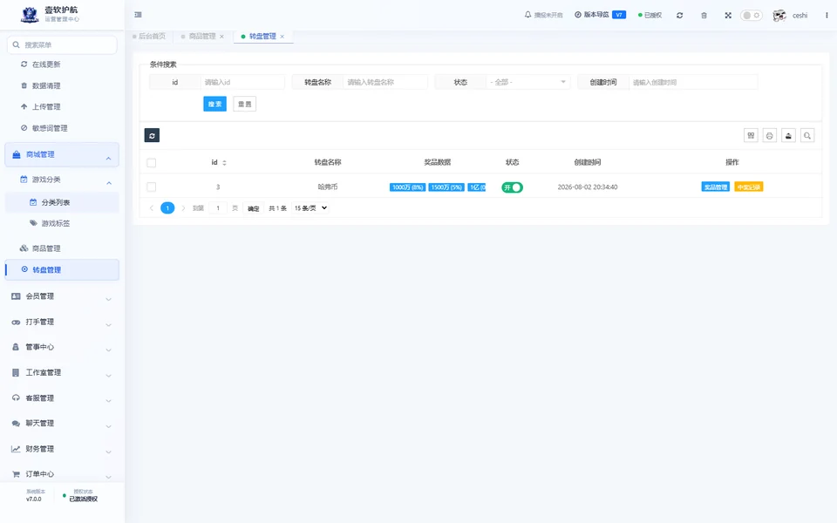Viewport: 837px width, 523px height.
Task: Open 中奖记录 for the 哈弗币 row
Action: pyautogui.click(x=749, y=187)
